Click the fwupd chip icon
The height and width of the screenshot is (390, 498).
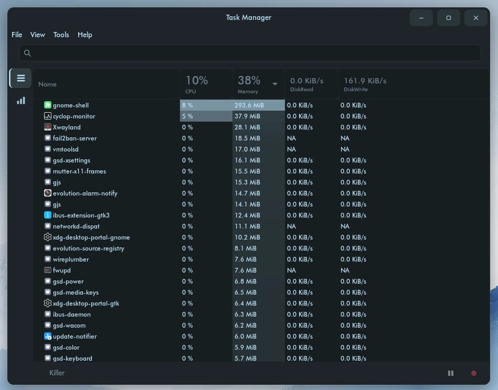click(48, 270)
